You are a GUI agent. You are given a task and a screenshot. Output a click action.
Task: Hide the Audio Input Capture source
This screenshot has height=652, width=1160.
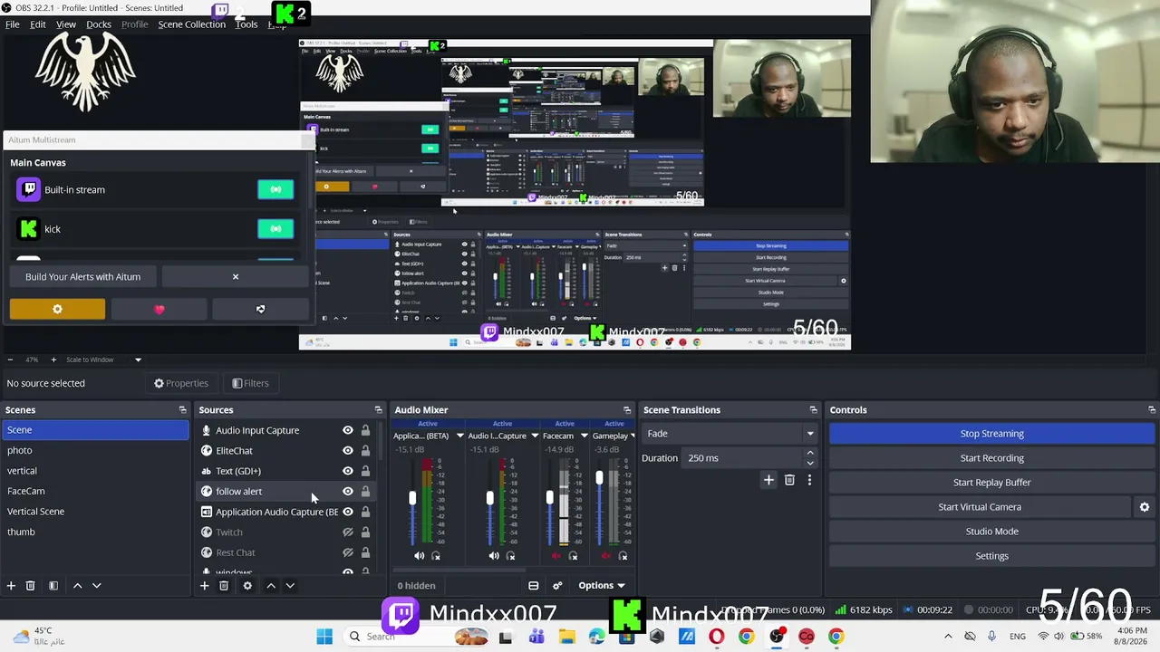(x=347, y=430)
